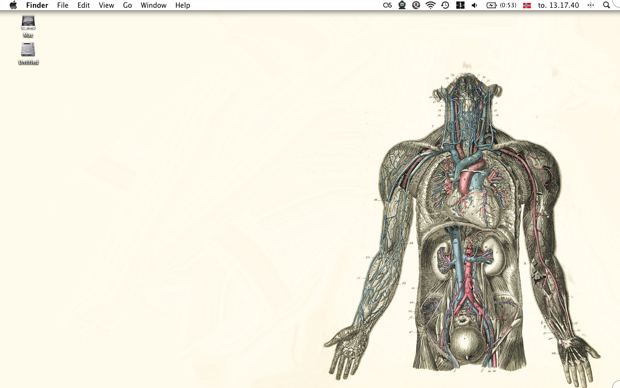Select the Untitled drive icon
Viewport: 620px width, 388px height.
pyautogui.click(x=28, y=49)
